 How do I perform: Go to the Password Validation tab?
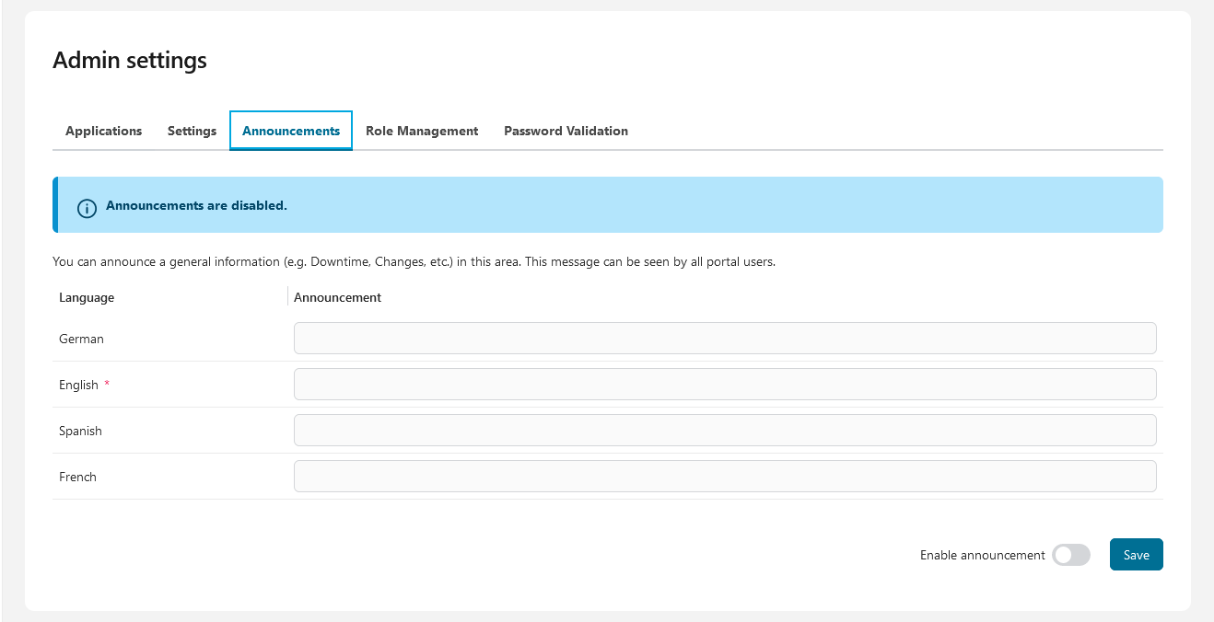click(x=566, y=131)
